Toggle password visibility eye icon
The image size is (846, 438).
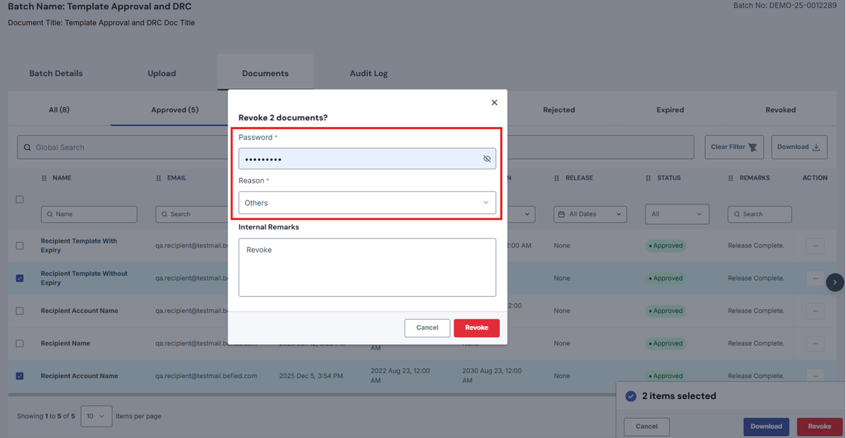(x=486, y=159)
